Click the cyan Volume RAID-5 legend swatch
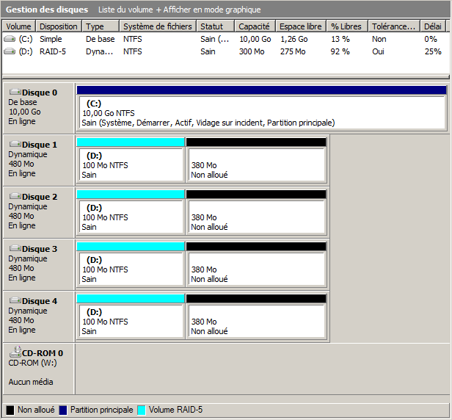452x420 pixels. pos(142,410)
